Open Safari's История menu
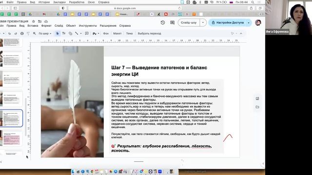 [44, 2]
